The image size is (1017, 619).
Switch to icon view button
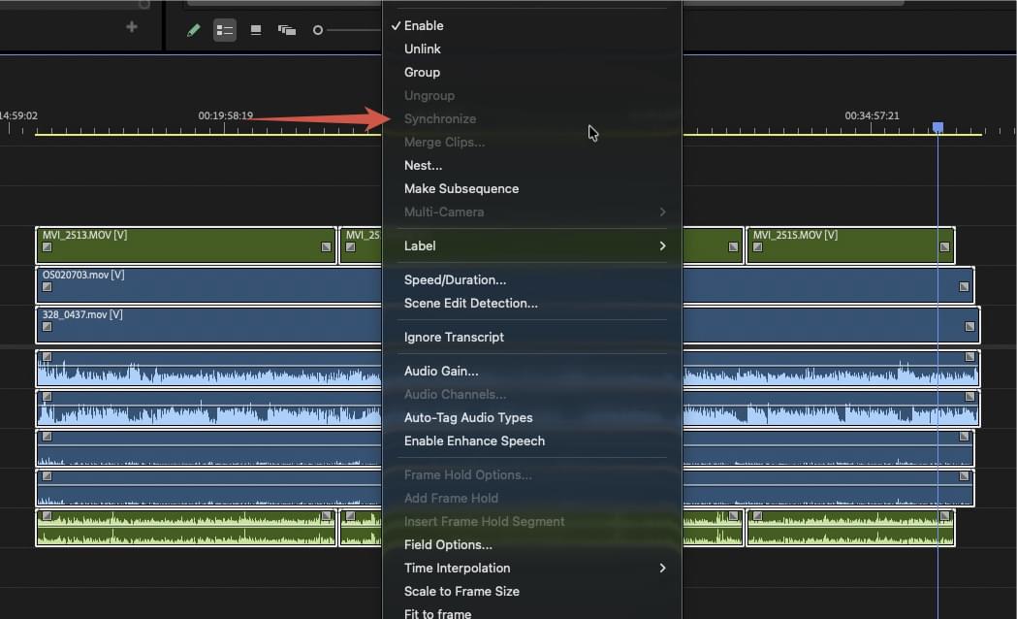256,30
